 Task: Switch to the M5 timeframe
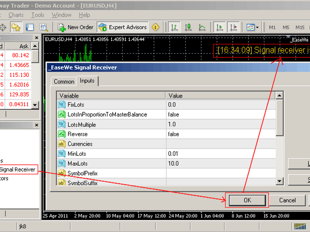(x=286, y=27)
